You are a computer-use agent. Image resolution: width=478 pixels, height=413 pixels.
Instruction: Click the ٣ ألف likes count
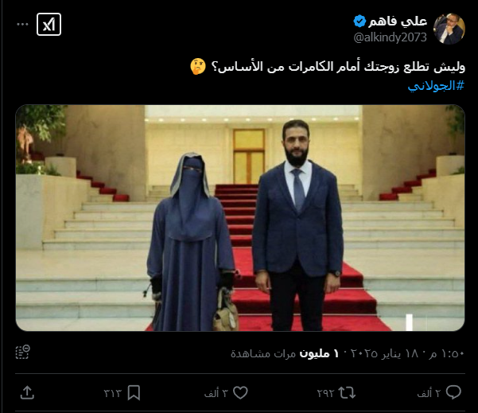[216, 393]
